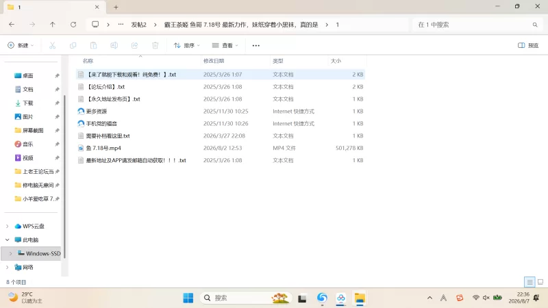Image resolution: width=548 pixels, height=308 pixels.
Task: Select the 鱼 7.18号.mp4 video file
Action: (221, 148)
